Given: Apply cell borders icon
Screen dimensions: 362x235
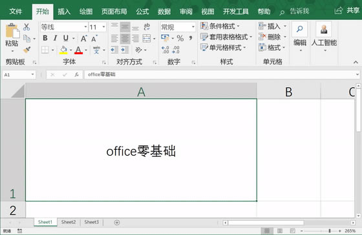Looking at the screenshot, I should coord(45,50).
